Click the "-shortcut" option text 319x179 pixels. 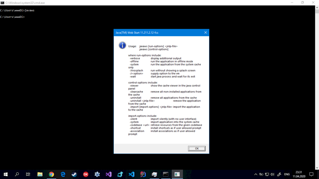click(x=135, y=128)
